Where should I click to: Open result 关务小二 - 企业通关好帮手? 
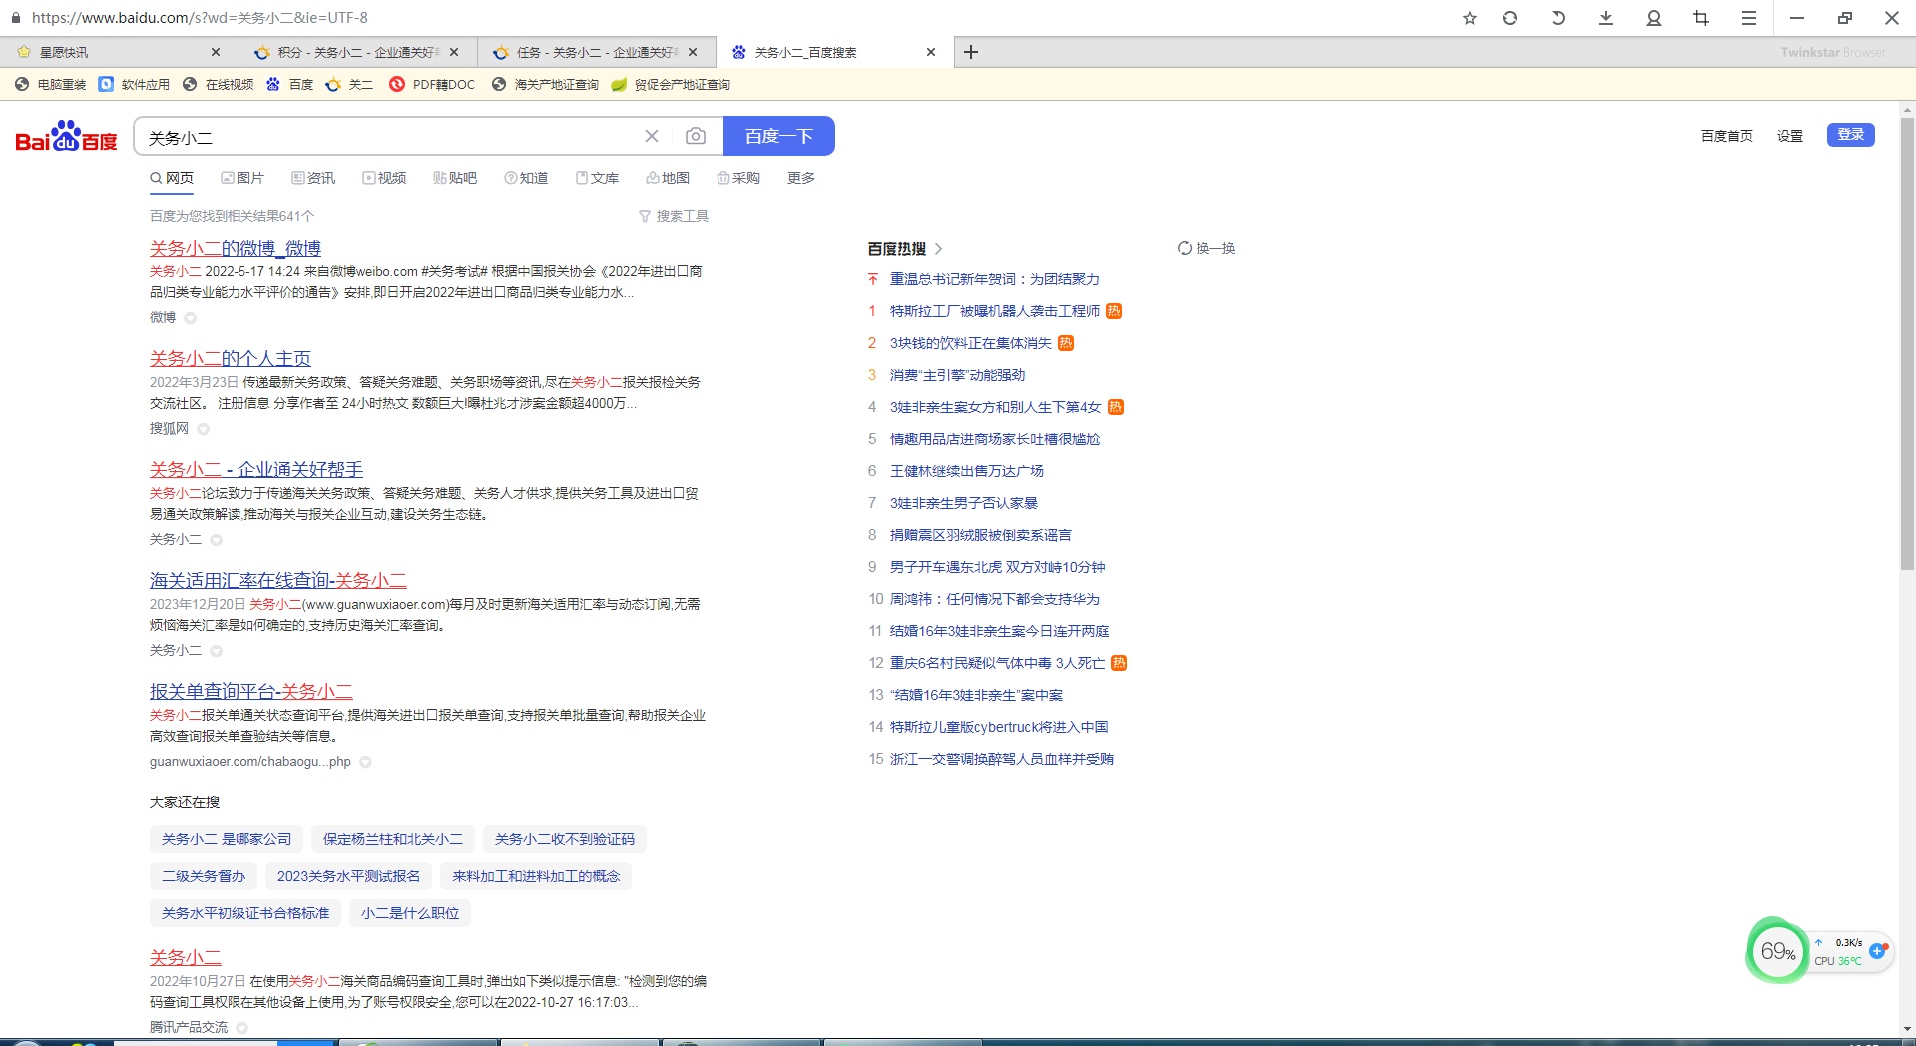click(256, 469)
